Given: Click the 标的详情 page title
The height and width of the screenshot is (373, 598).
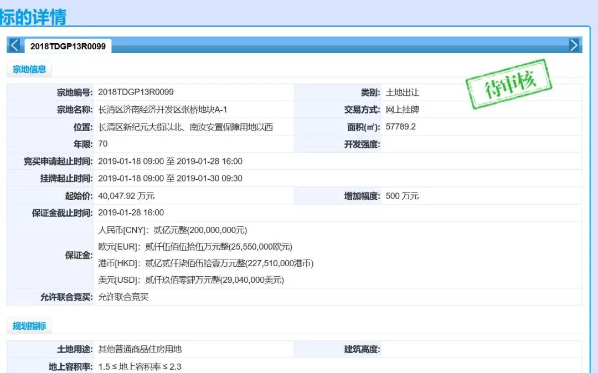Looking at the screenshot, I should coord(33,17).
